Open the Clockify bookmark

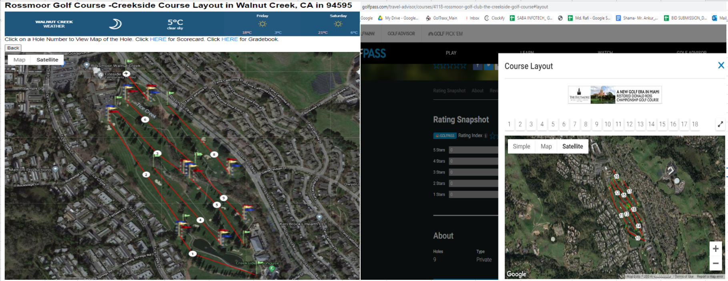tap(495, 18)
